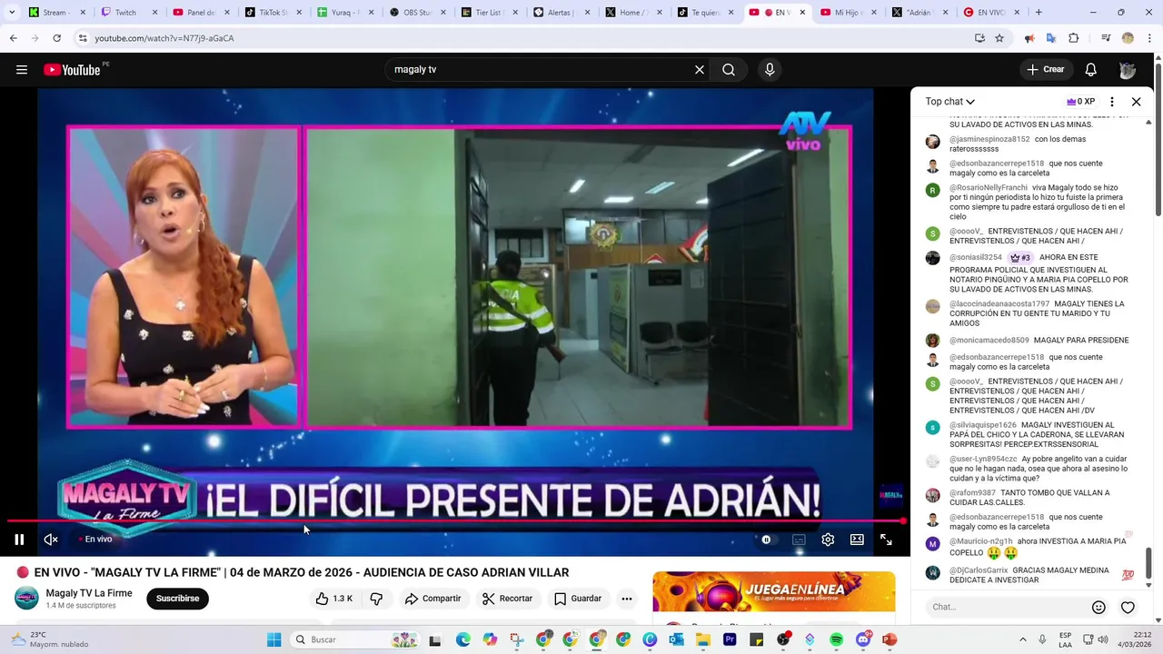Go to the YouTube home logo

coord(72,70)
